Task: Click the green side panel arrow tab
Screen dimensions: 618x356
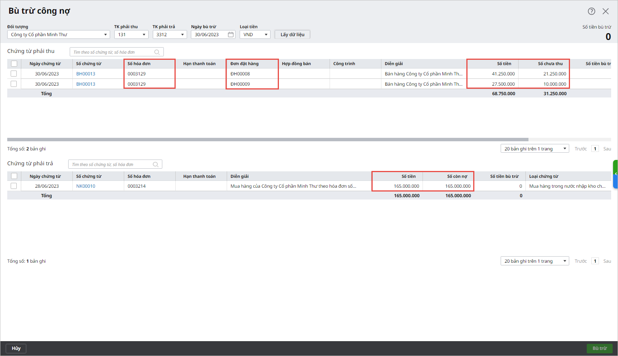Action: click(615, 174)
